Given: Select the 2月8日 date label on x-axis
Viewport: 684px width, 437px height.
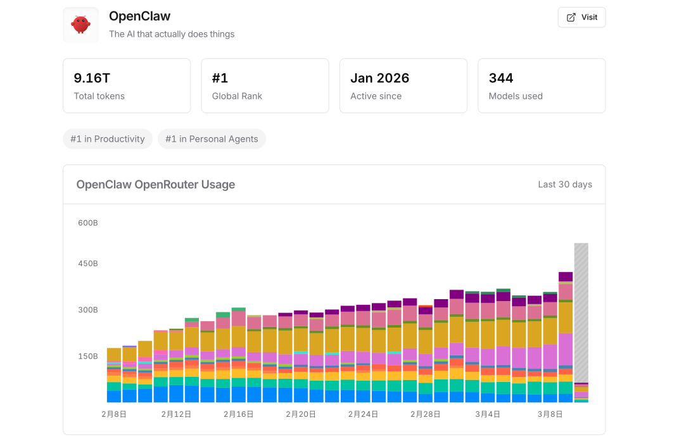Looking at the screenshot, I should [114, 414].
